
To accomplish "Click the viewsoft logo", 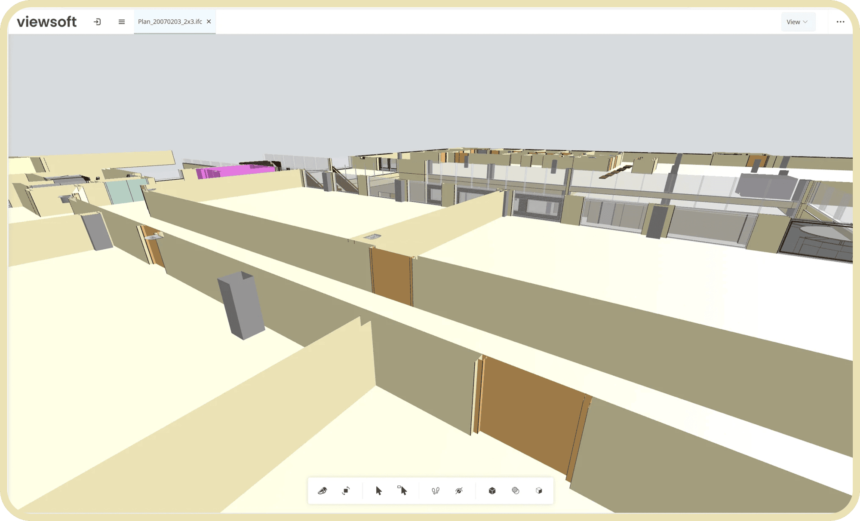I will pyautogui.click(x=47, y=22).
